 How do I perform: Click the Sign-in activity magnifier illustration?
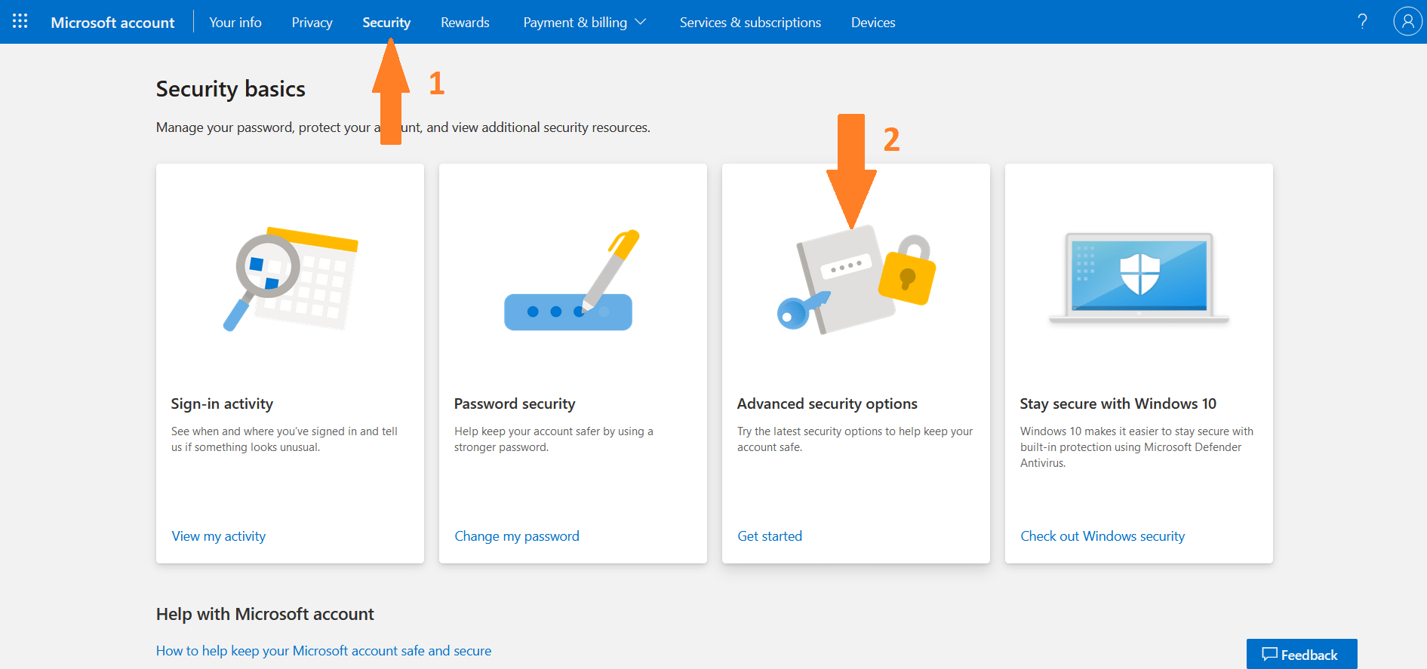(x=290, y=279)
